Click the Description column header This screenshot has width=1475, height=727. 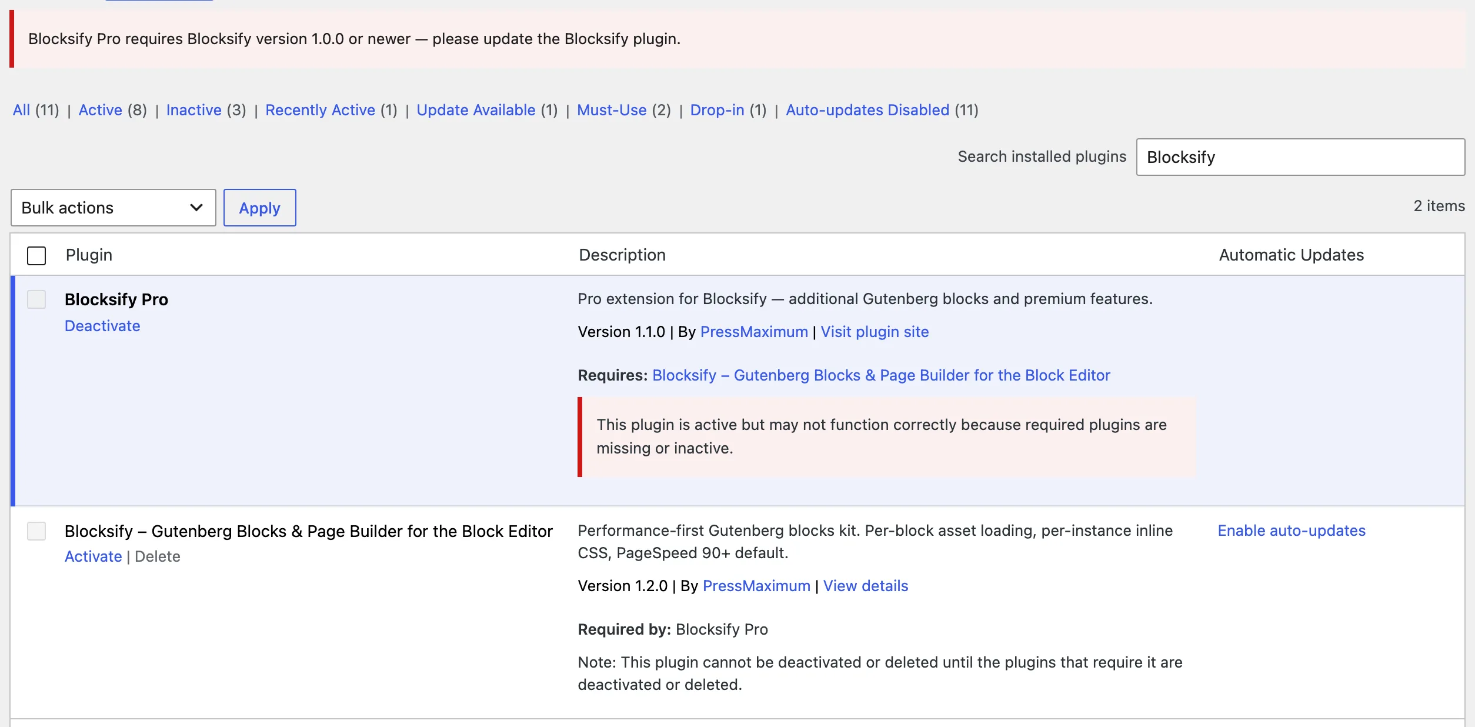(622, 255)
